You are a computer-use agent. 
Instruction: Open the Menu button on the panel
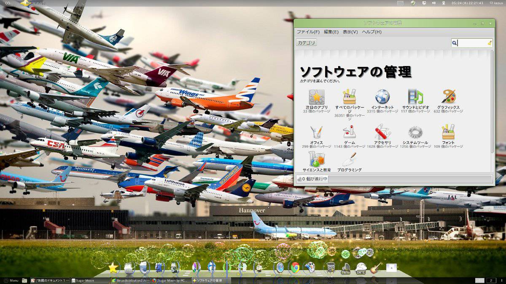[x=11, y=281]
